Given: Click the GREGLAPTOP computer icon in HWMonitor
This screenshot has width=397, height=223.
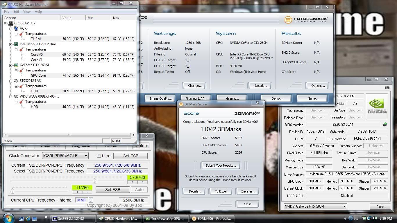Looking at the screenshot, I should pyautogui.click(x=10, y=23).
